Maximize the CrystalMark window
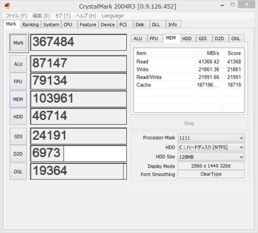 233,4
